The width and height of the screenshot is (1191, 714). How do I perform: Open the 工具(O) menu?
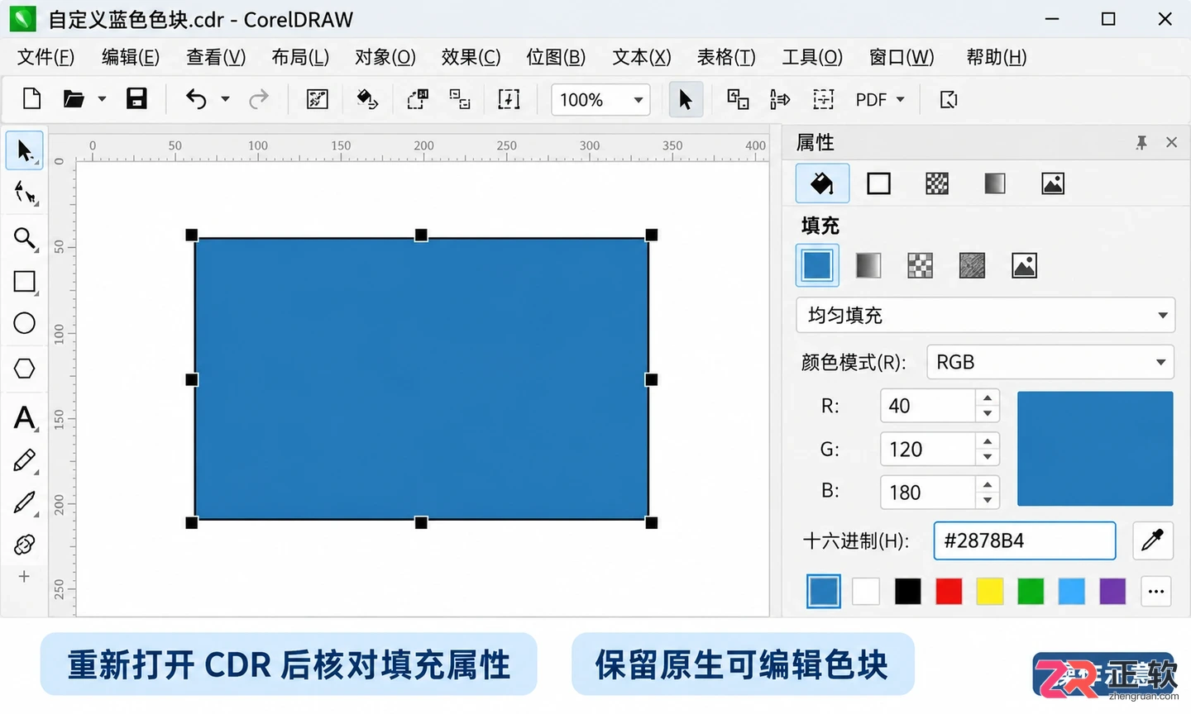[x=812, y=57]
